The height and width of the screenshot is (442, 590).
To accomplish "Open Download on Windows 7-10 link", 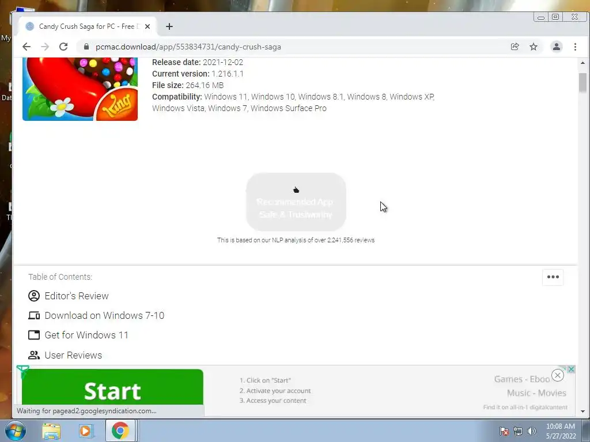I will click(104, 315).
